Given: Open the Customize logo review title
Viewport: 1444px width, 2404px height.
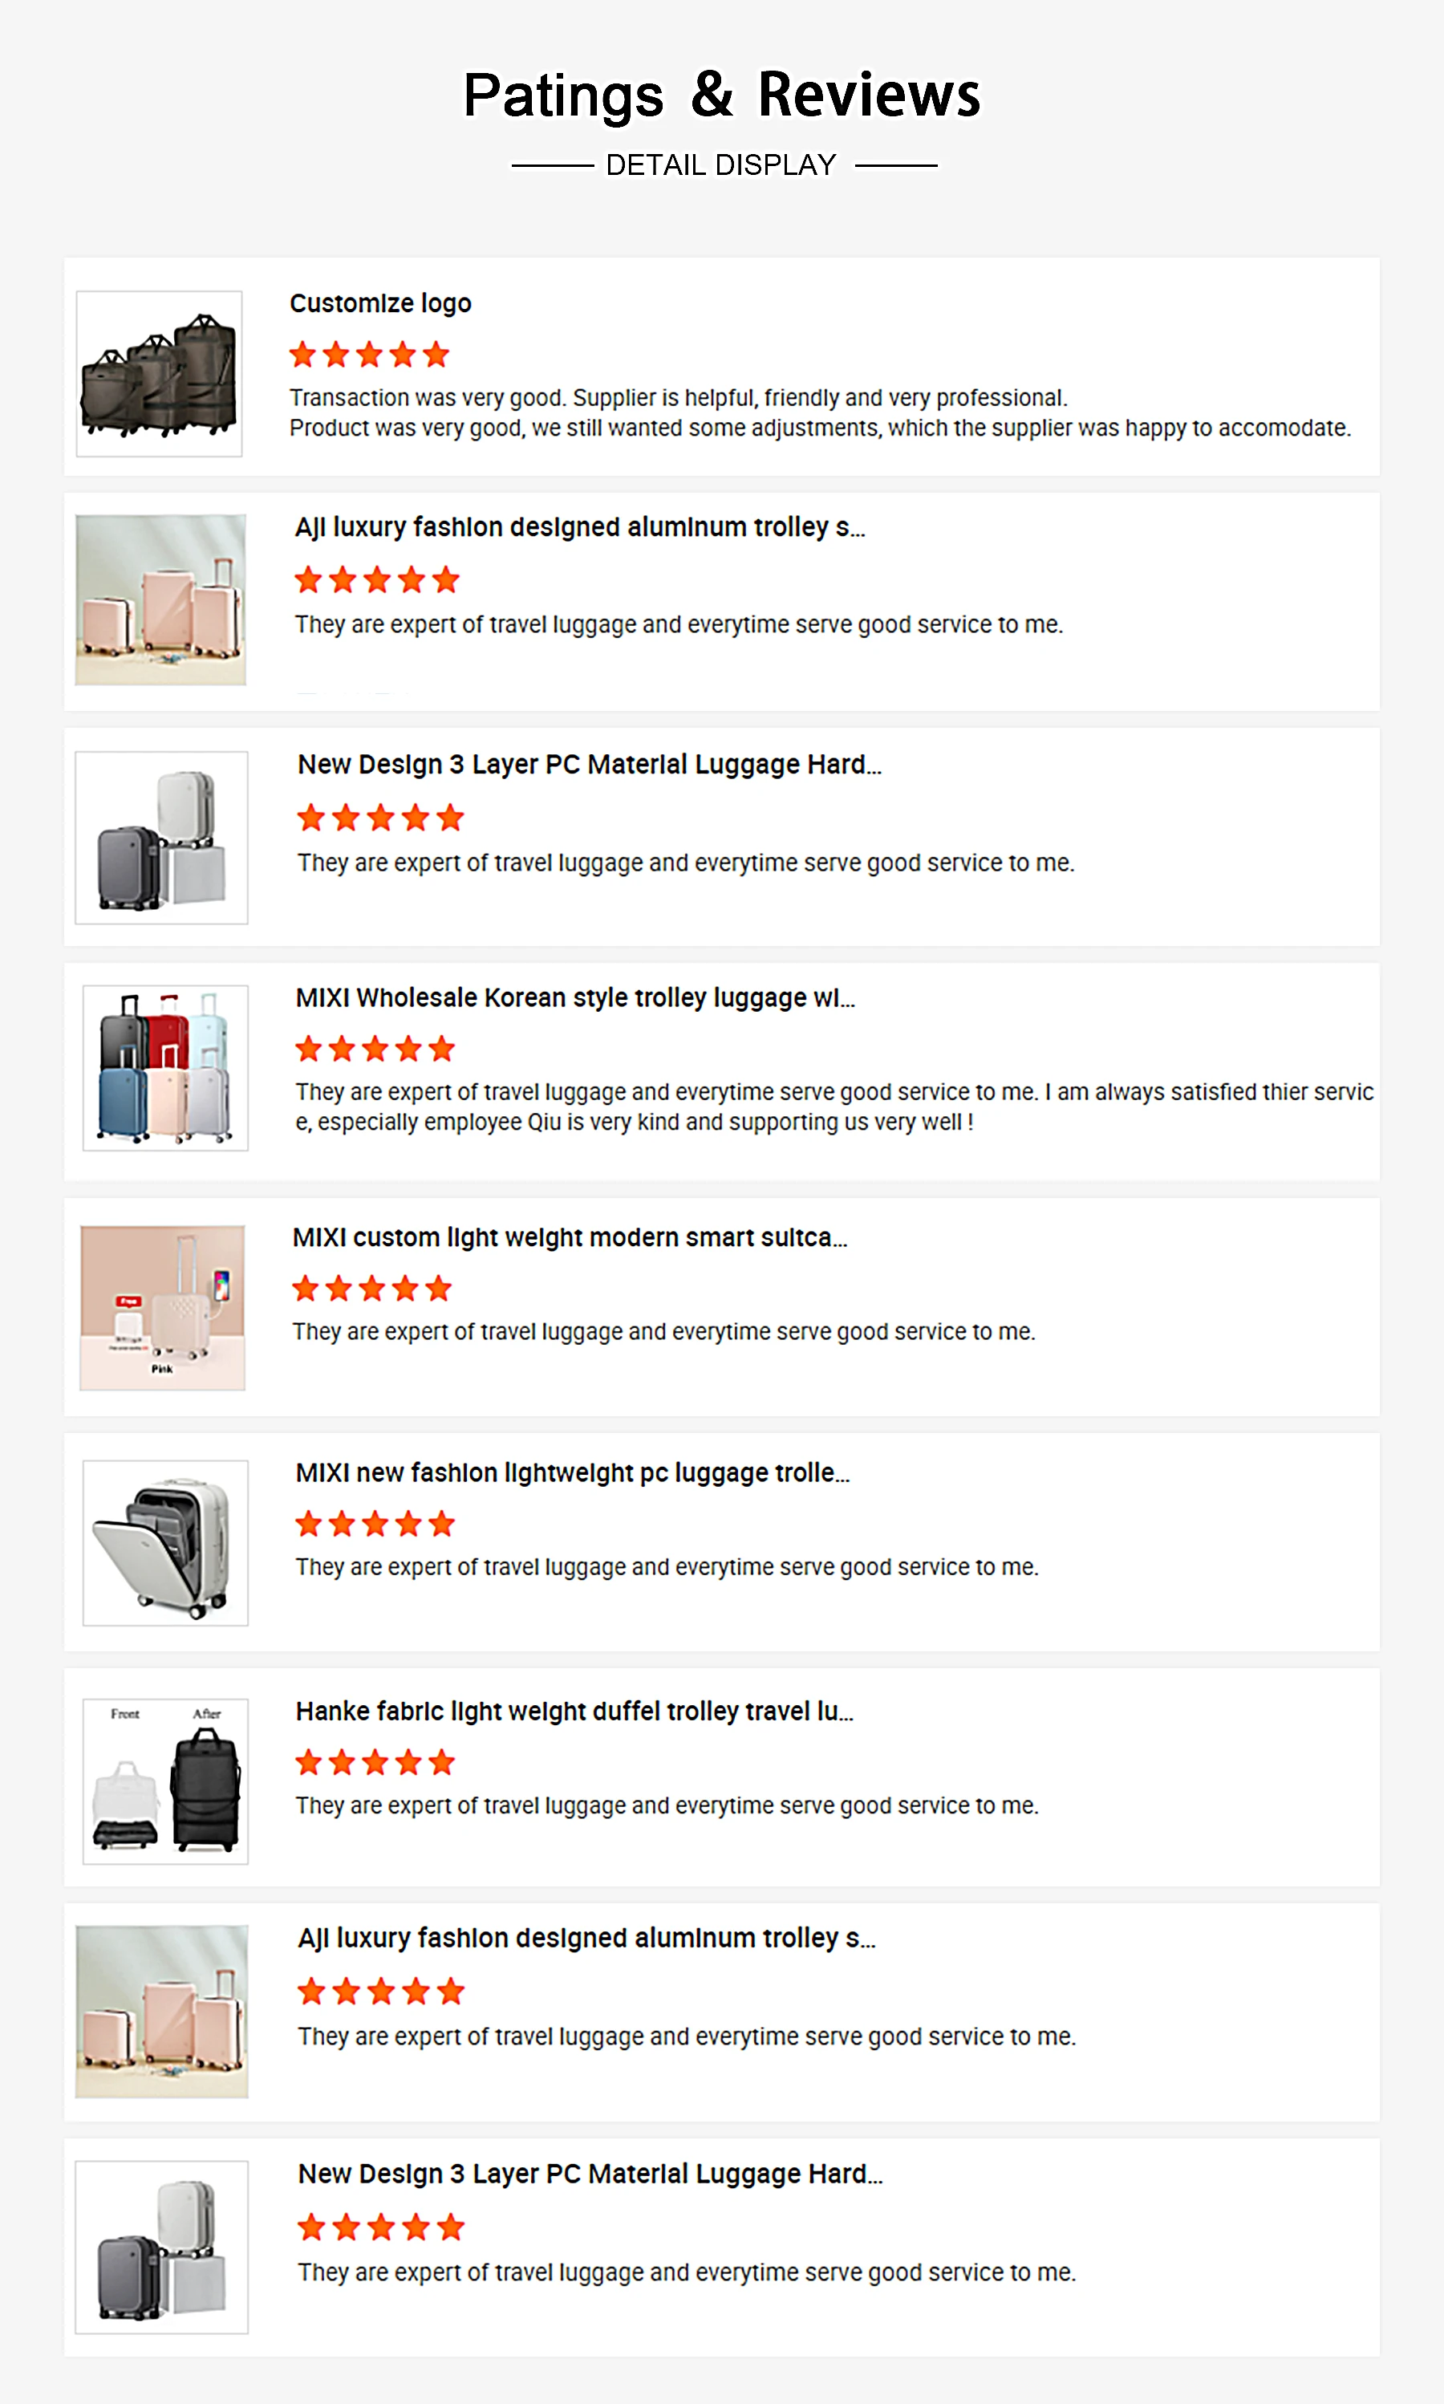Looking at the screenshot, I should point(380,303).
